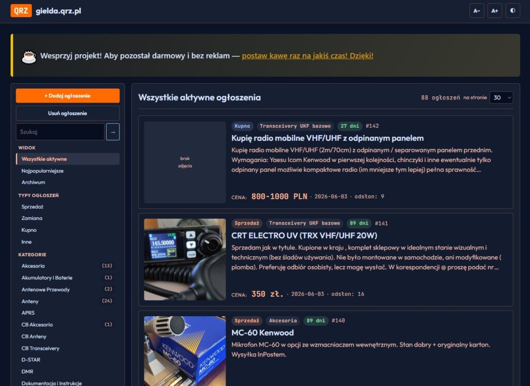The height and width of the screenshot is (386, 530).
Task: Click price '350 zł.'
Action: pyautogui.click(x=267, y=294)
